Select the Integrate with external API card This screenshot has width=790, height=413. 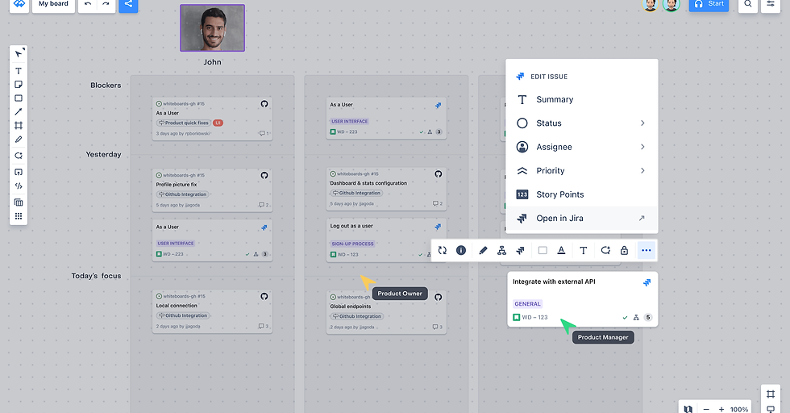point(582,299)
